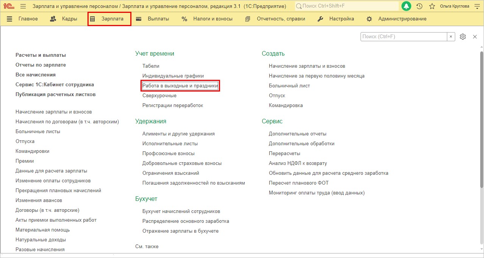Open Премии
Screen dimensions: 484x258
[x=25, y=161]
